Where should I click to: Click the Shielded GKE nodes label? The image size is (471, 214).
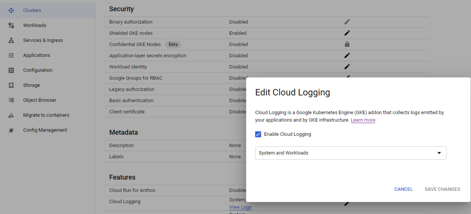[x=131, y=33]
